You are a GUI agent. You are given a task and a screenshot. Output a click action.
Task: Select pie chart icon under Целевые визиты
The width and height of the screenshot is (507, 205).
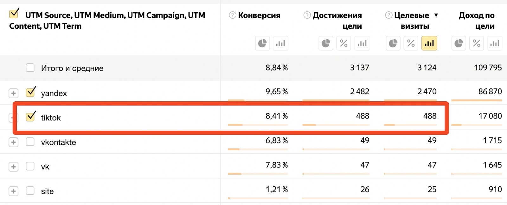[393, 43]
